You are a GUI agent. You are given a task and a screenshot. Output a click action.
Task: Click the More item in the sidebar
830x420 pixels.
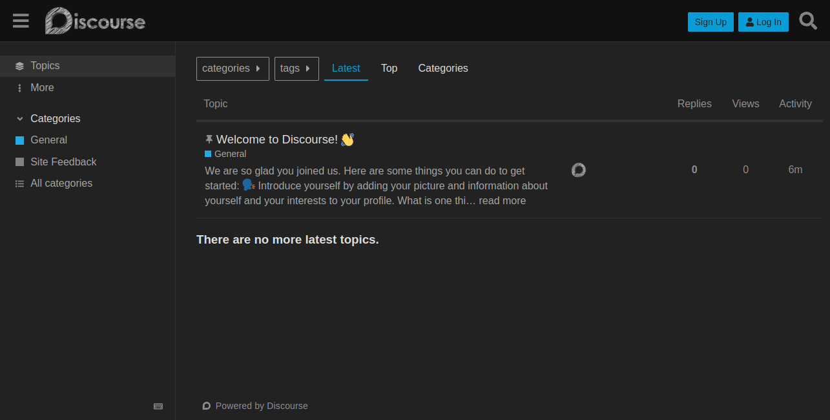click(x=41, y=87)
